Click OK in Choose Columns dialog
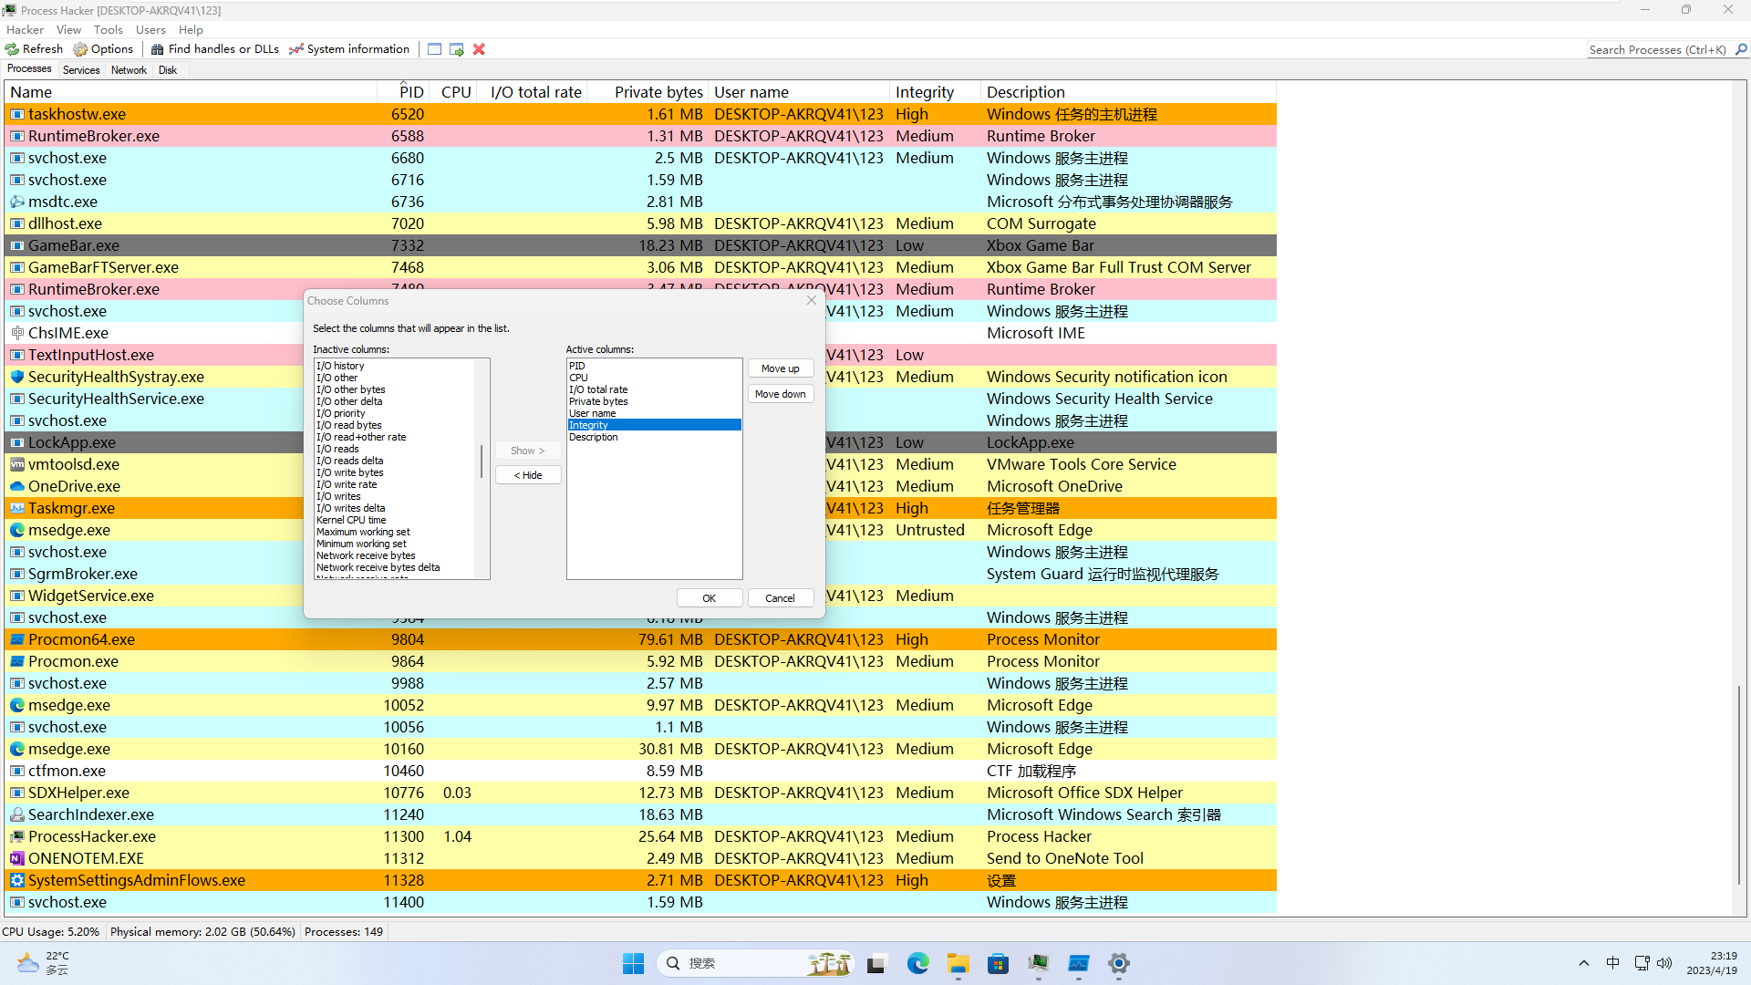The width and height of the screenshot is (1751, 985). [x=710, y=598]
